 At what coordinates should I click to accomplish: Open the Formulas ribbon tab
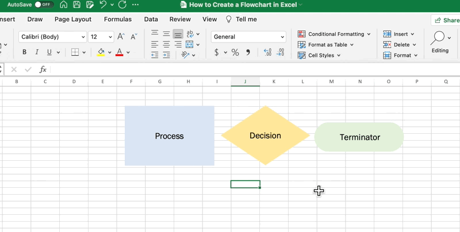click(118, 19)
